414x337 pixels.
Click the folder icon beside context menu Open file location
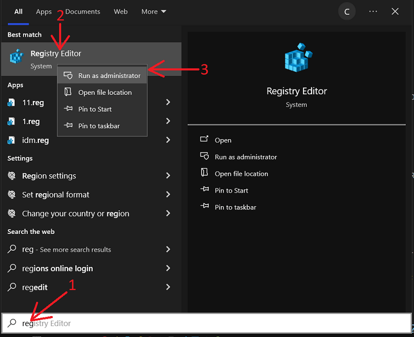pyautogui.click(x=68, y=92)
